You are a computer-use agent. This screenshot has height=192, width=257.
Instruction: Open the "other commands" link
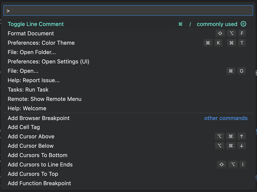coord(226,118)
